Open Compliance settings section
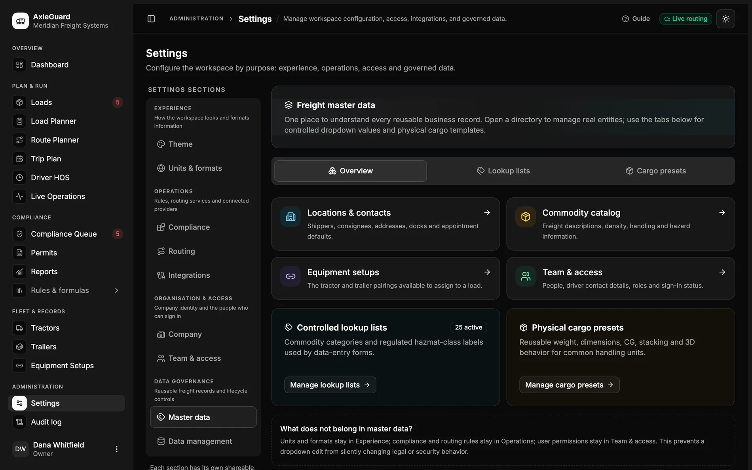752x470 pixels. (203, 227)
